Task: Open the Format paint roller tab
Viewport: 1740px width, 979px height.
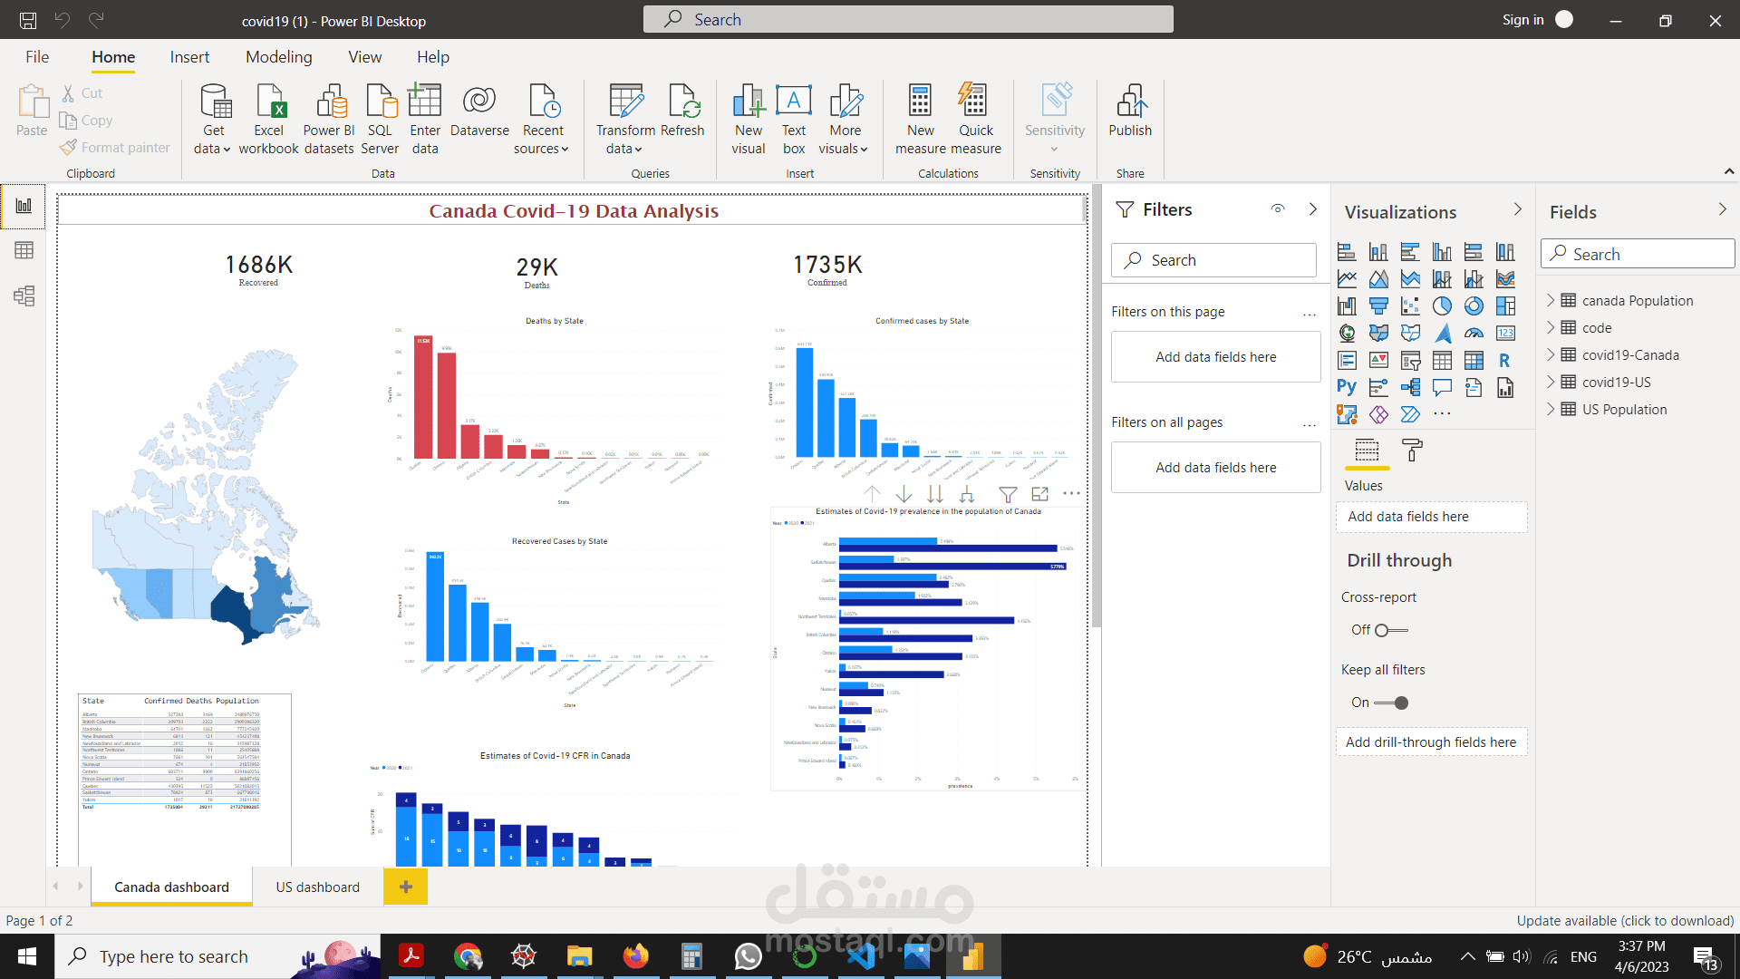Action: [1412, 450]
